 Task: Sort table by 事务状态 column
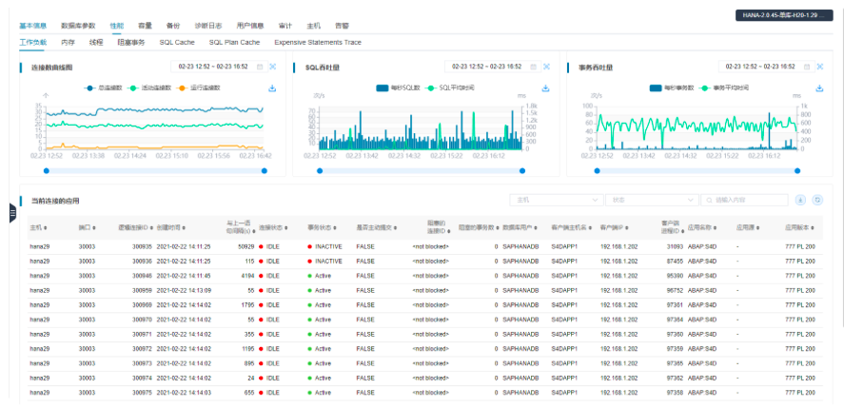coord(335,228)
